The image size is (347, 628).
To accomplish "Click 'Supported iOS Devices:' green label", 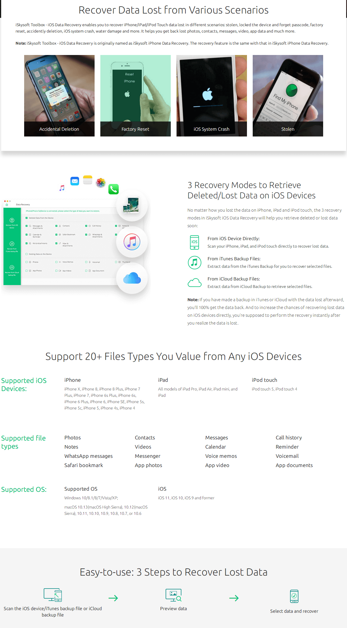I will (24, 385).
